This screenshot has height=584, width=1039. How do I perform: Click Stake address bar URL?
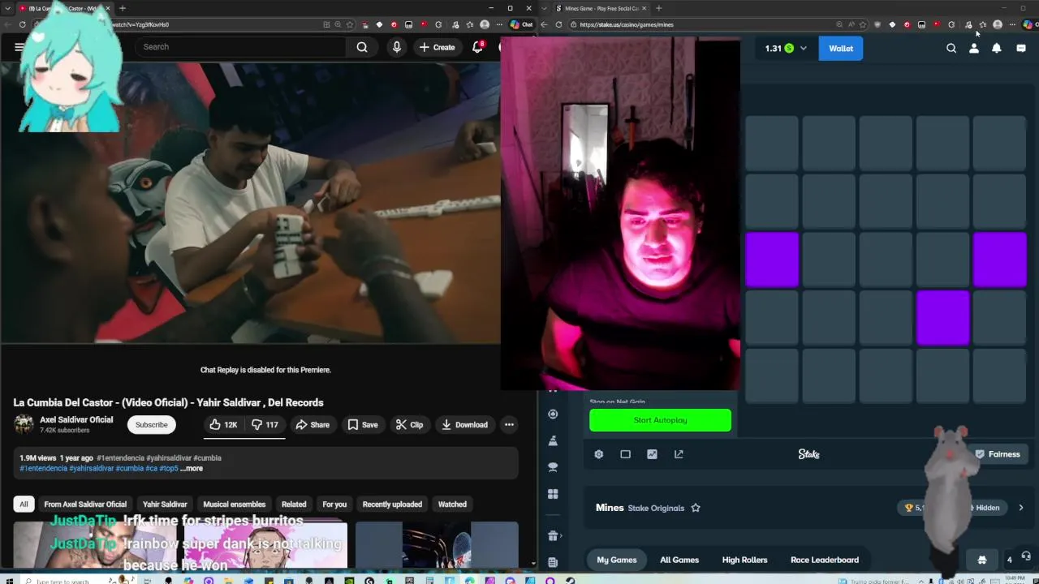pyautogui.click(x=627, y=24)
